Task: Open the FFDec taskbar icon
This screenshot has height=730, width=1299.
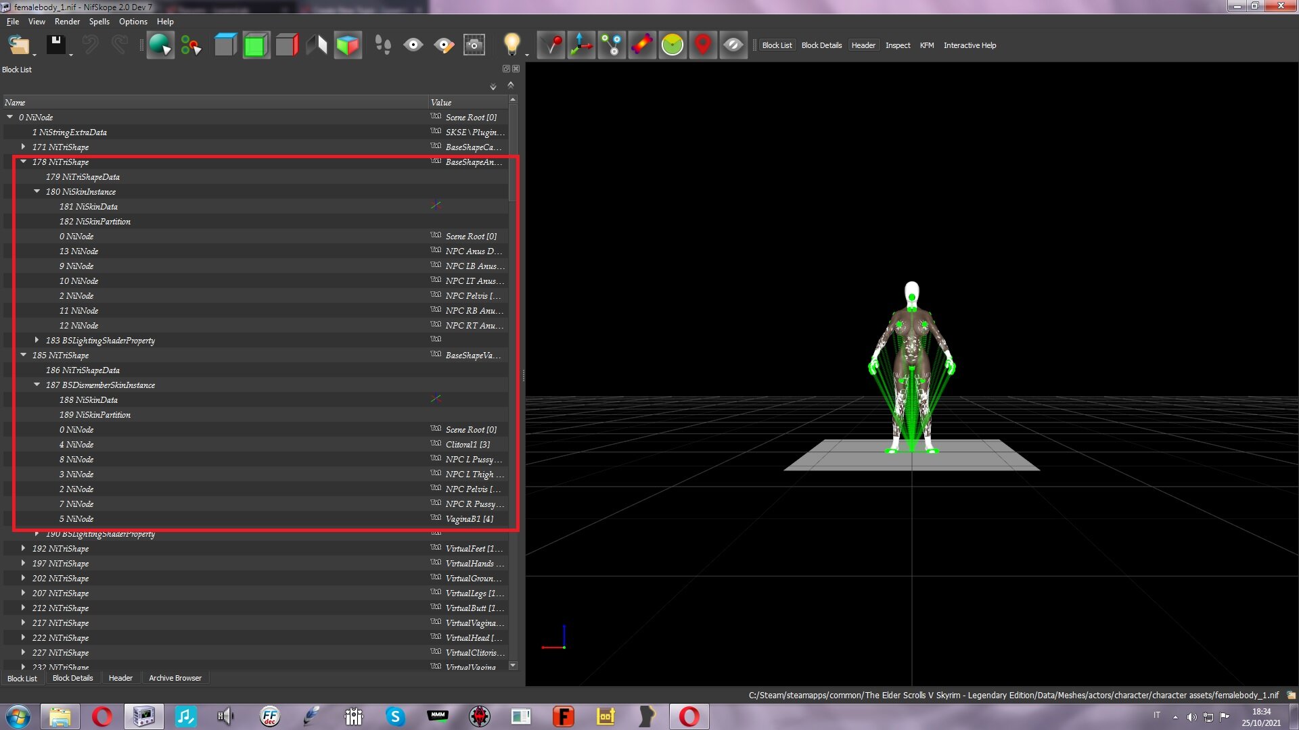Action: 270,716
